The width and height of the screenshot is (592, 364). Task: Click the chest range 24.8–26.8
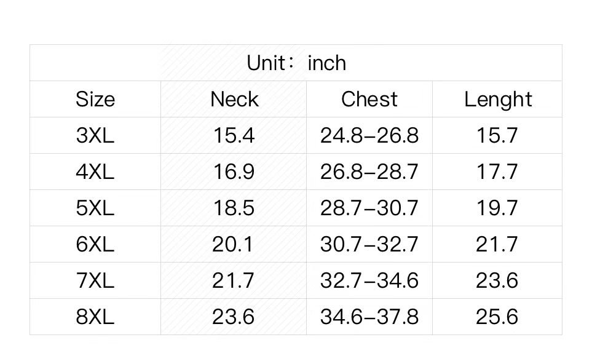[369, 135]
